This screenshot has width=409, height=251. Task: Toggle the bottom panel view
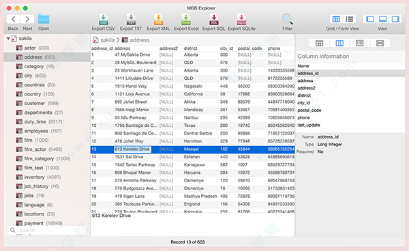(382, 19)
